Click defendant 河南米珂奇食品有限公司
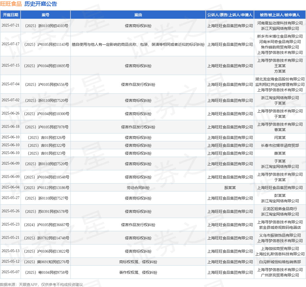 280,42
